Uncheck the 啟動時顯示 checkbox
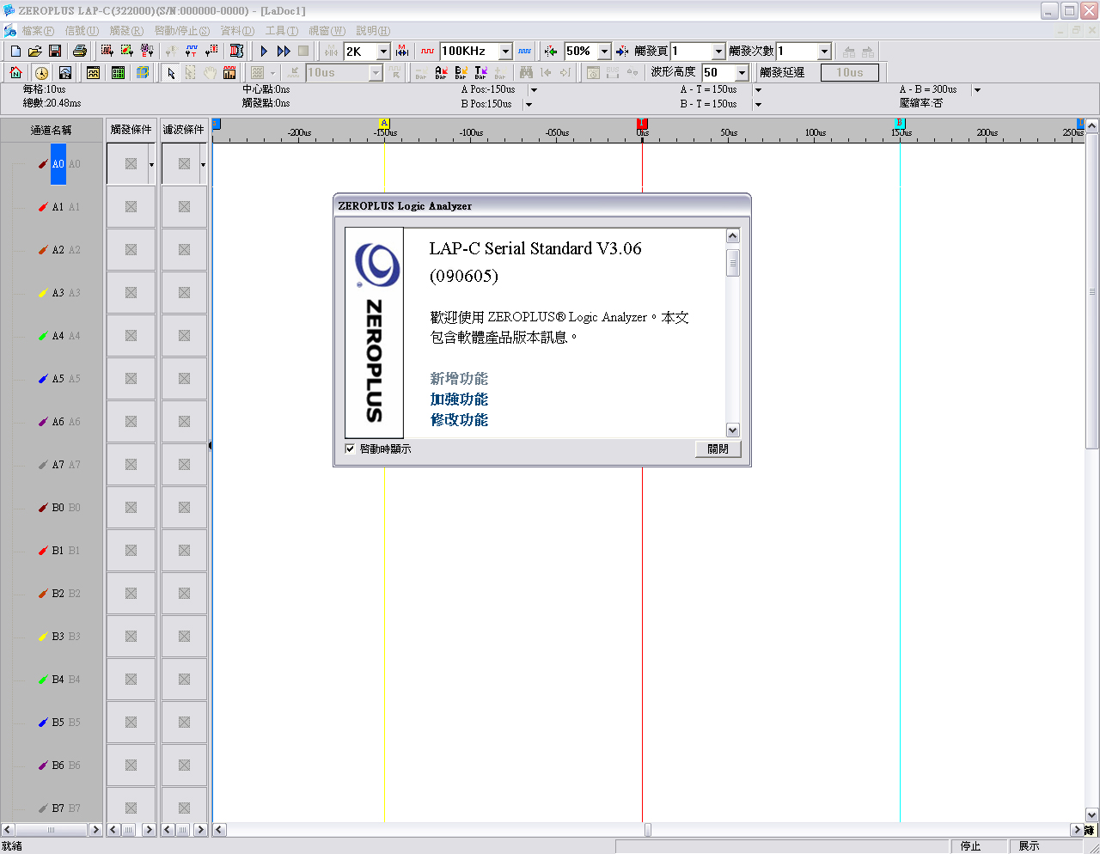1100x854 pixels. point(350,448)
